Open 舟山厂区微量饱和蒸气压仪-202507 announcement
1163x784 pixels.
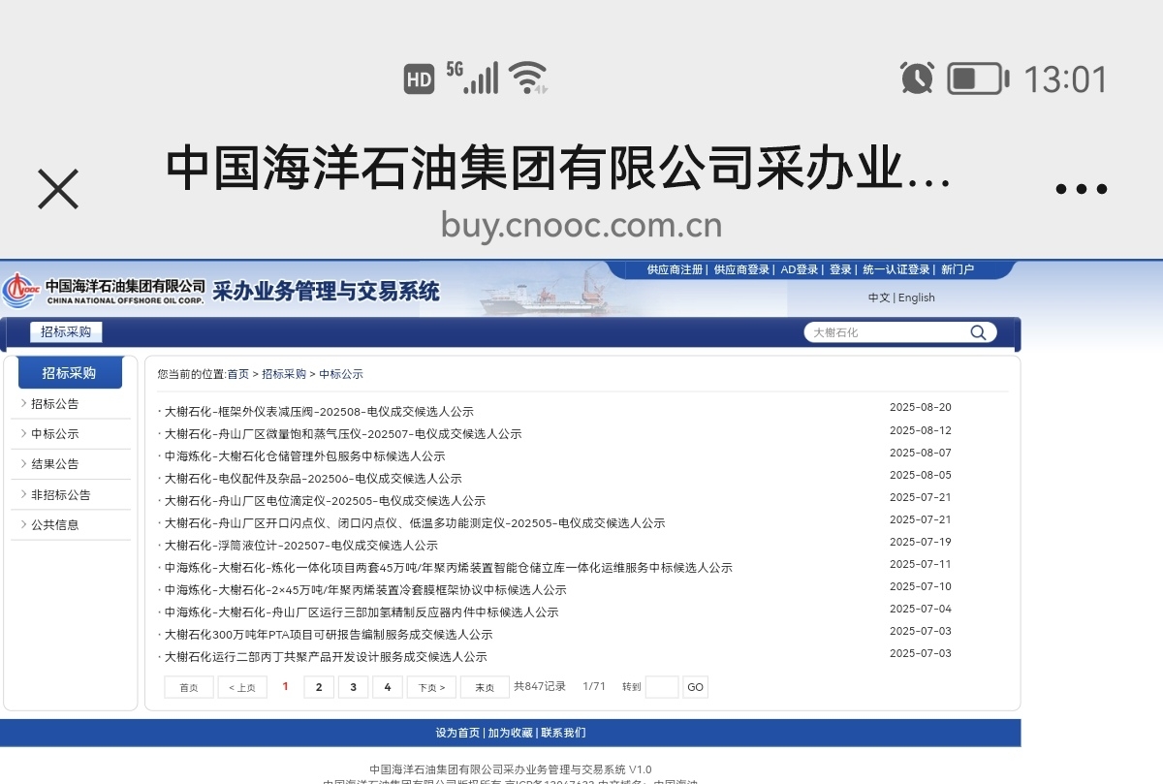pyautogui.click(x=343, y=434)
